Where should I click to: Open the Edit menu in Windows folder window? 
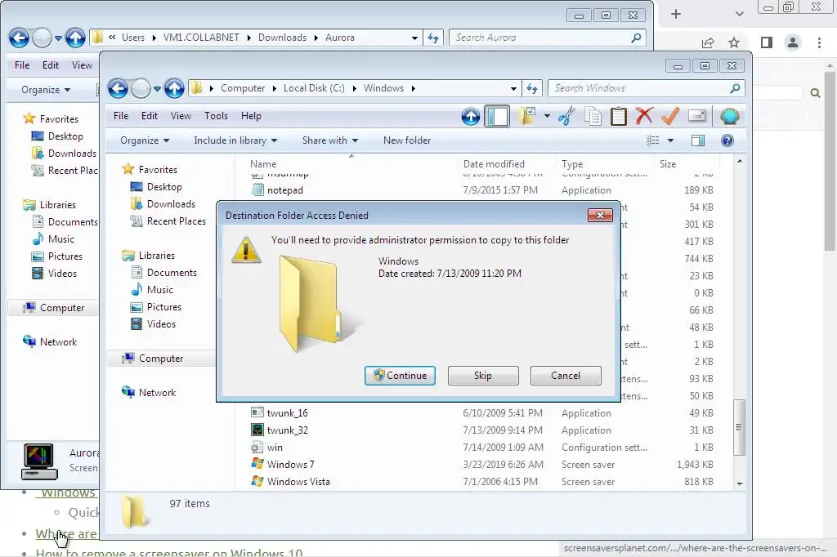(x=150, y=116)
